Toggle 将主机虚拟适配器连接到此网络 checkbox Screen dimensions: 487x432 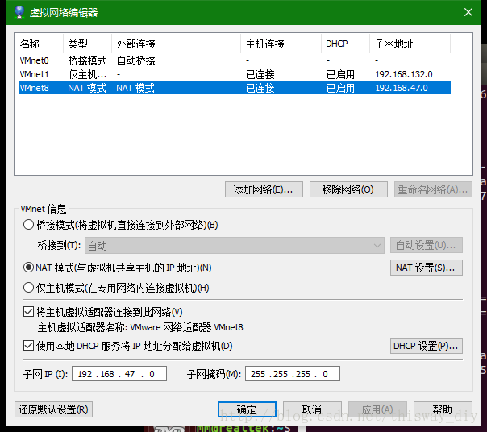click(x=28, y=312)
